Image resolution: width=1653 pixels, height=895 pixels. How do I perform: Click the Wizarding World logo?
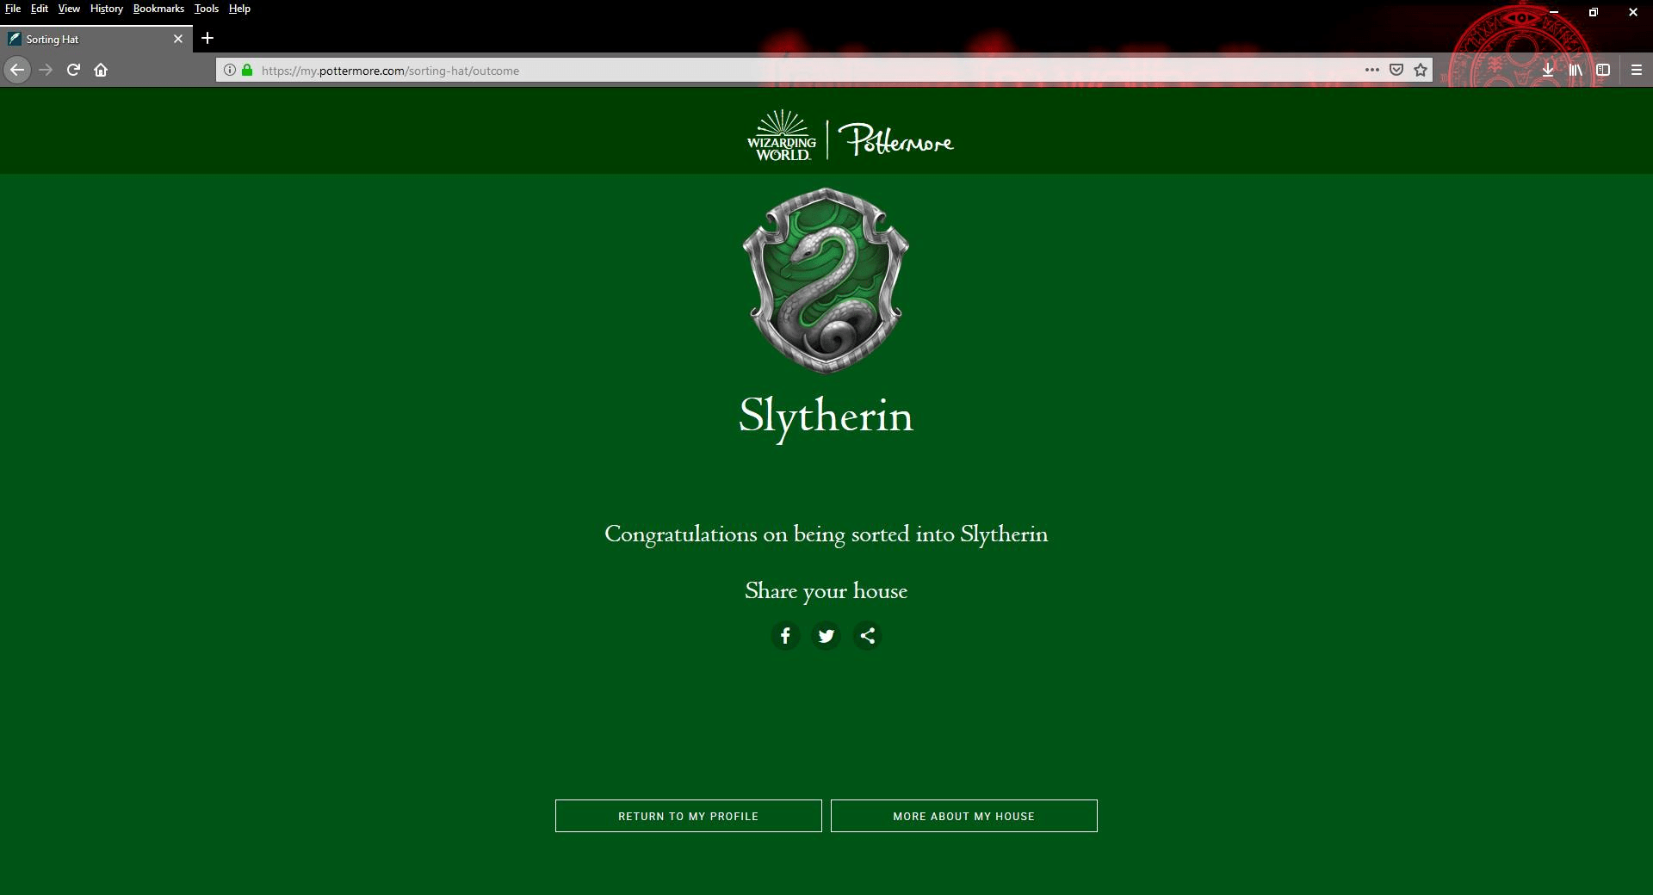(782, 135)
